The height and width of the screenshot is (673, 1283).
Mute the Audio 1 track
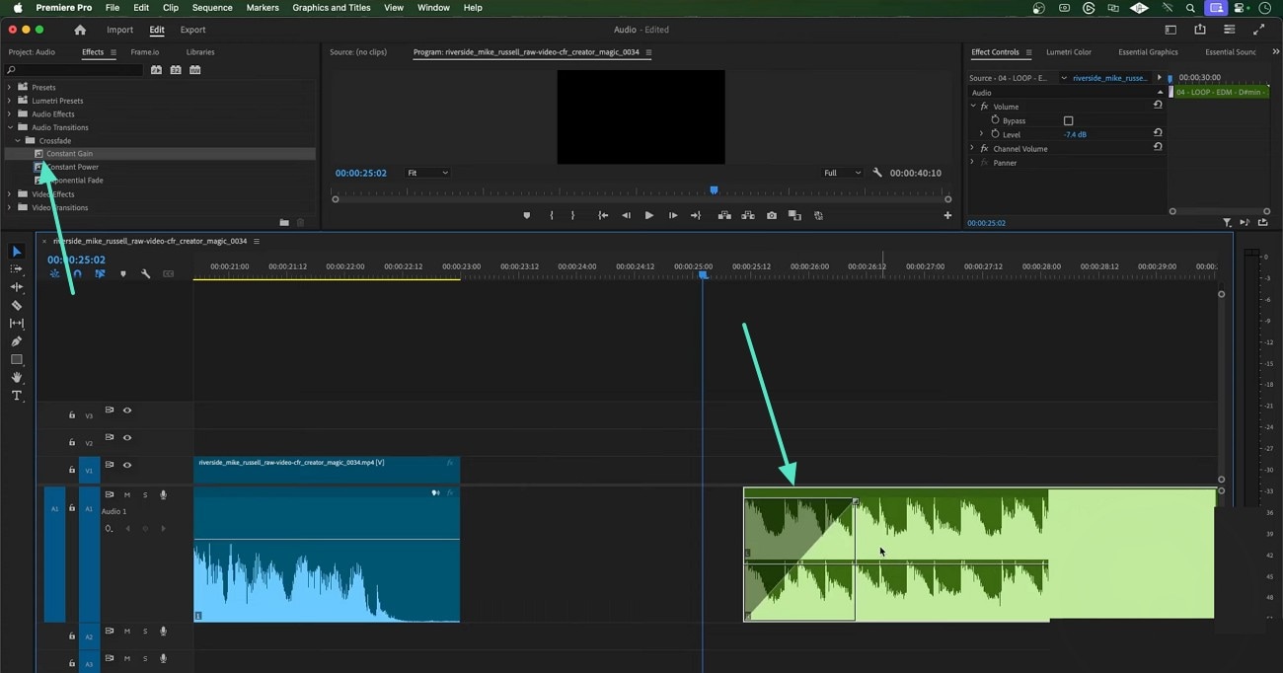pyautogui.click(x=127, y=494)
